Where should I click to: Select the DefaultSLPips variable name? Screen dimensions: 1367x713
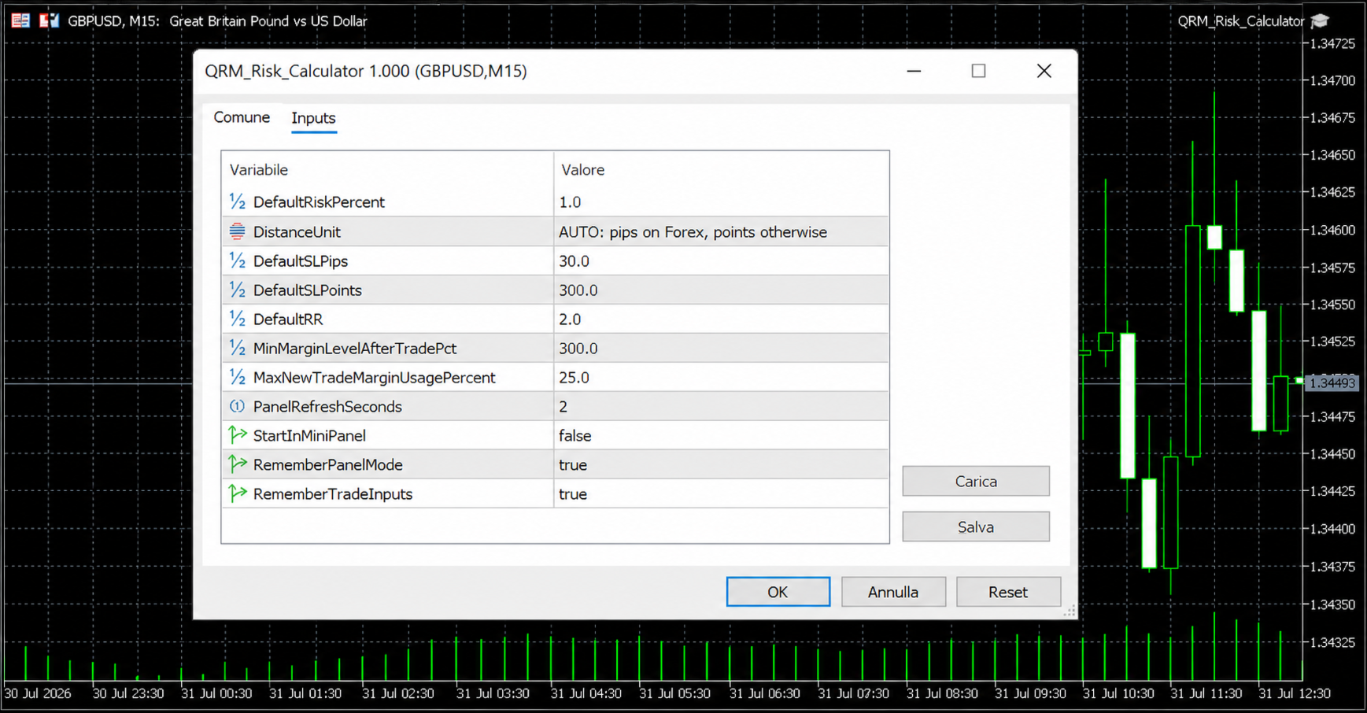(301, 261)
